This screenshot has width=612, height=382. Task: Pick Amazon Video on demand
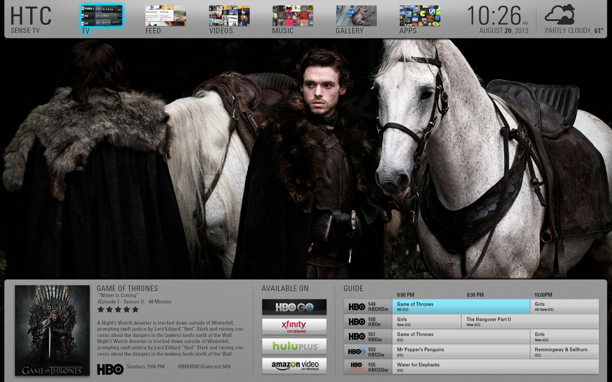(x=294, y=366)
